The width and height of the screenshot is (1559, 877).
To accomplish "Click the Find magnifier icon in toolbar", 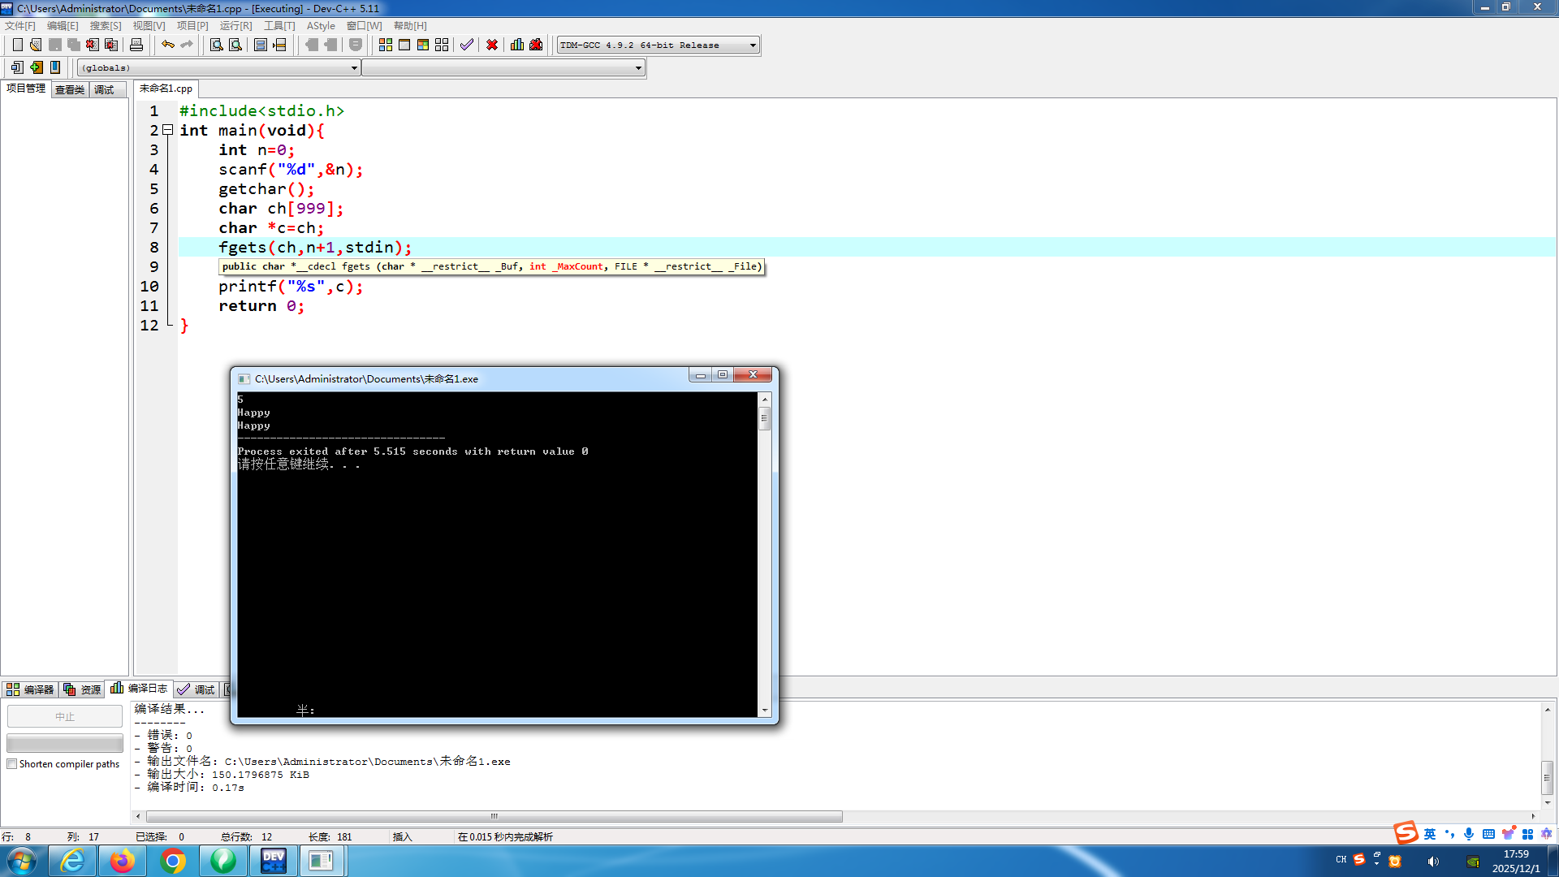I will (x=216, y=45).
